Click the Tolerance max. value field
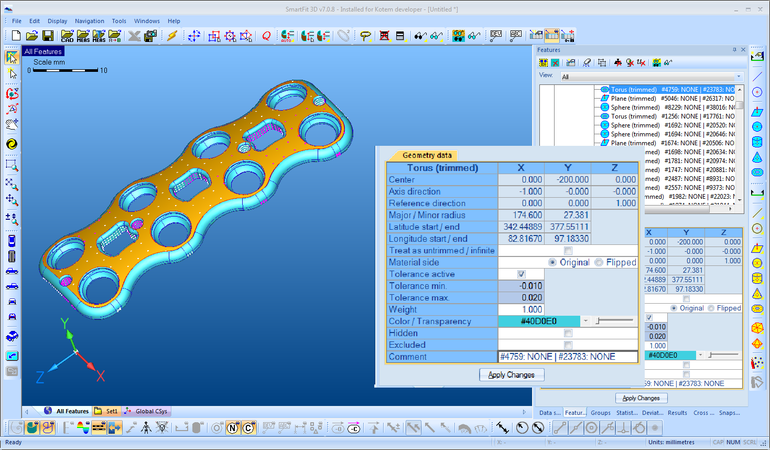Screen dimensions: 770x450 (521, 298)
